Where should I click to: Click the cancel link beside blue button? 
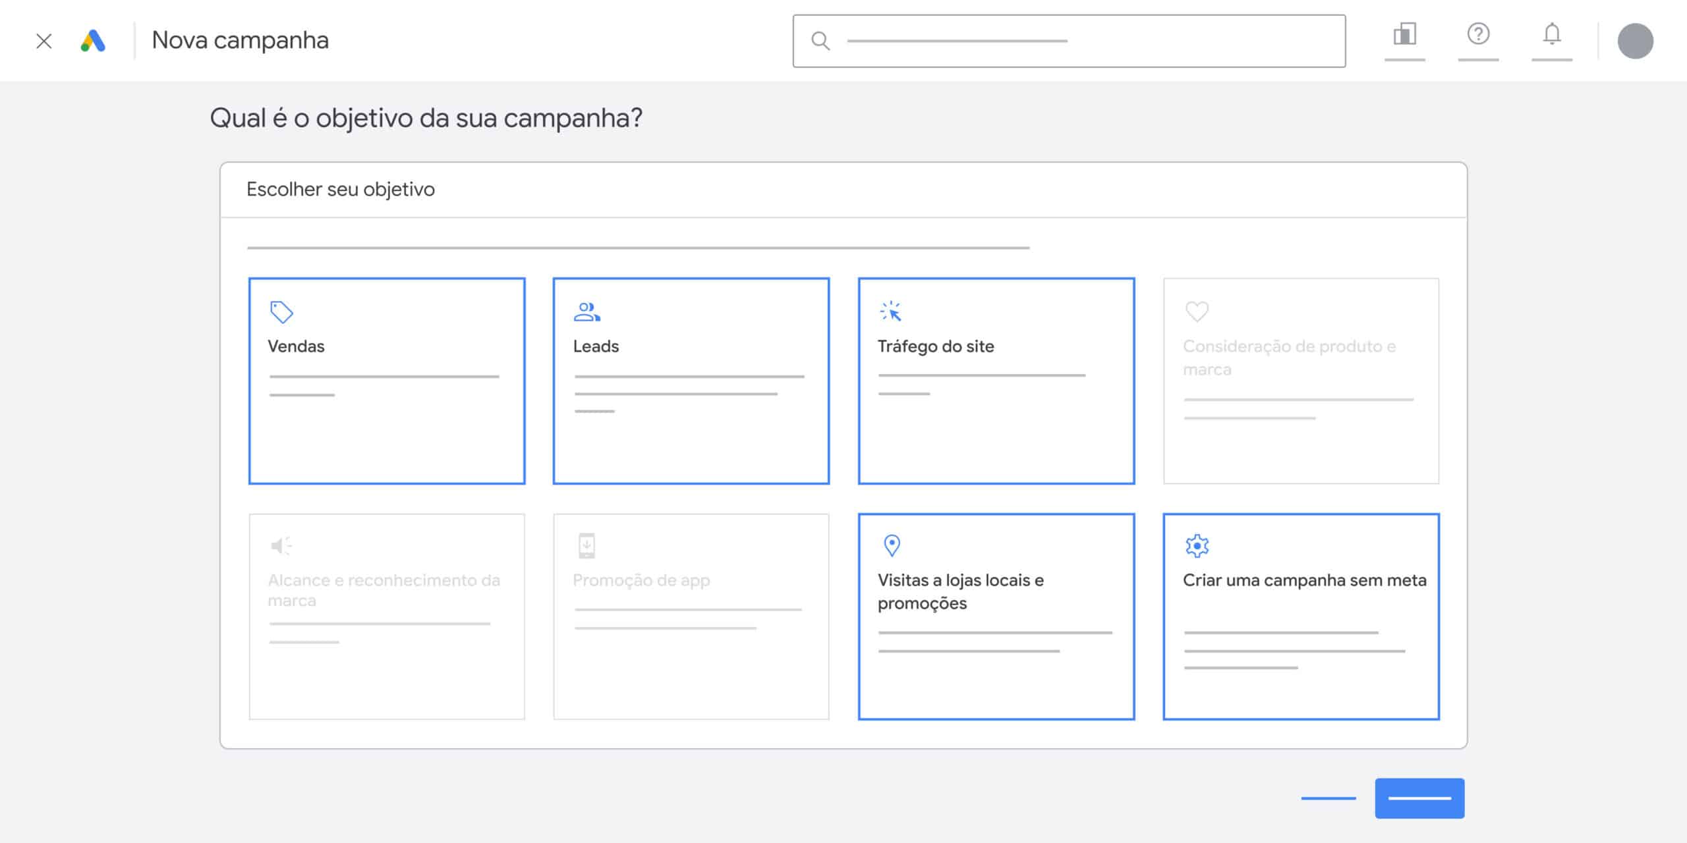[x=1328, y=798]
